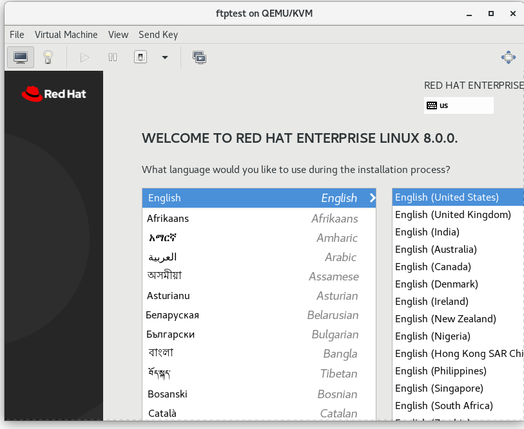524x429 pixels.
Task: Open the File menu
Action: point(17,35)
